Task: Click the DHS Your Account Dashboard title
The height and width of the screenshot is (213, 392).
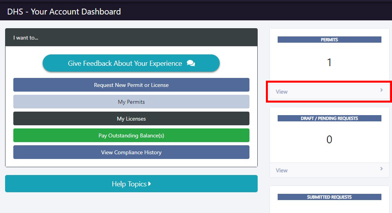Action: pos(64,12)
